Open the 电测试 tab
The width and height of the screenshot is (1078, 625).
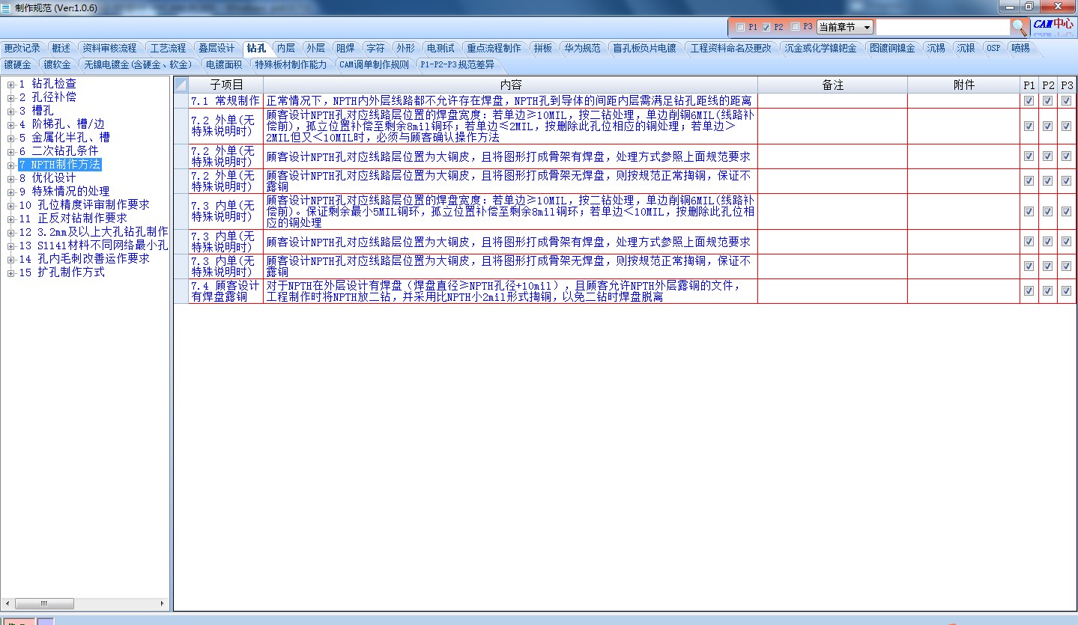click(x=440, y=48)
